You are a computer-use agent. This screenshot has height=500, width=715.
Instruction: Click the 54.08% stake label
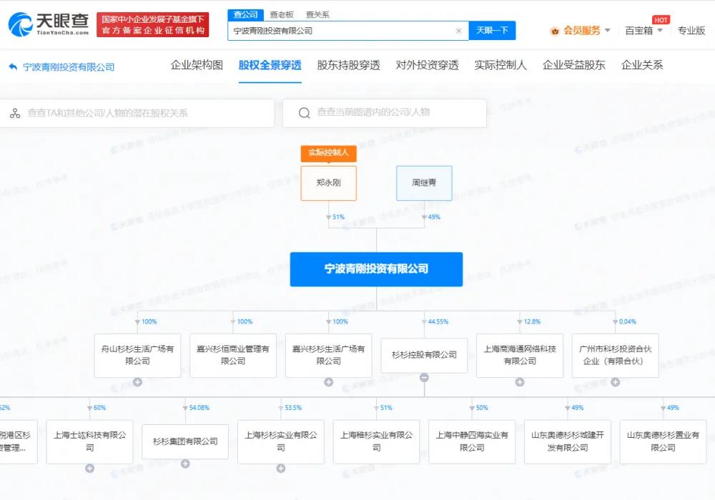click(x=199, y=408)
